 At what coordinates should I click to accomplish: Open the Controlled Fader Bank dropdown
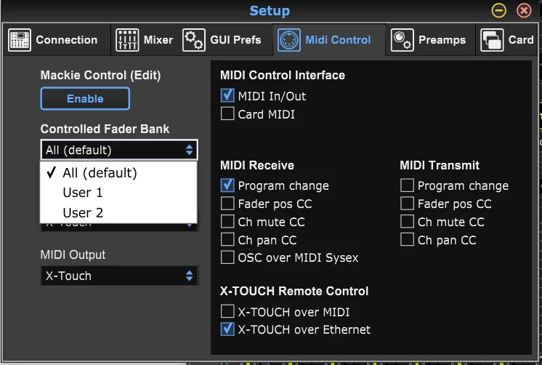click(119, 150)
